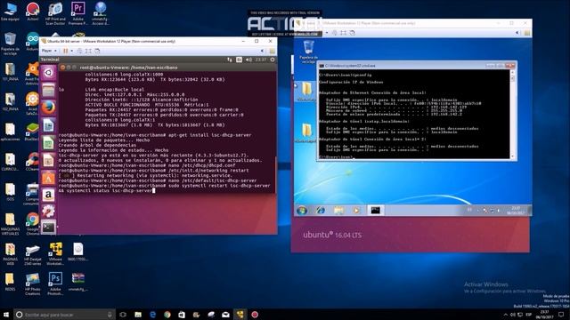This screenshot has width=570, height=320.
Task: Click the Ubuntu panel clock showing 23:37
Action: click(x=261, y=60)
